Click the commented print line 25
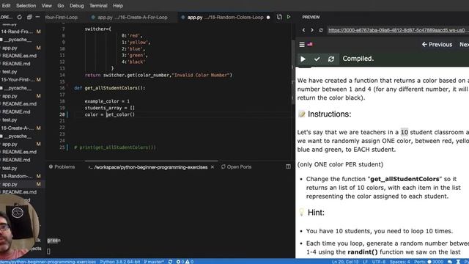 [115, 147]
